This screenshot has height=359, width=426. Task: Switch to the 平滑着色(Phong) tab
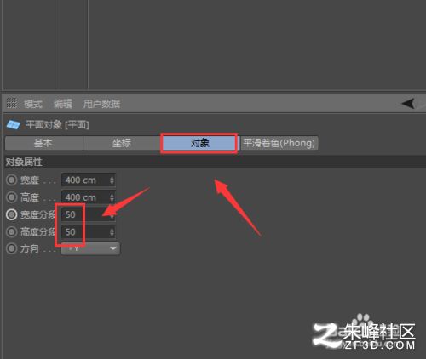click(279, 143)
